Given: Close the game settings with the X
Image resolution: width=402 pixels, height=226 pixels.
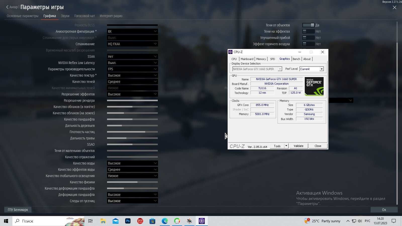Looking at the screenshot, I should tap(394, 8).
